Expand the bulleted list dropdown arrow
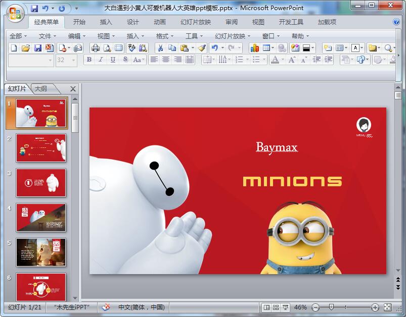This screenshot has width=406, height=317. click(x=264, y=60)
